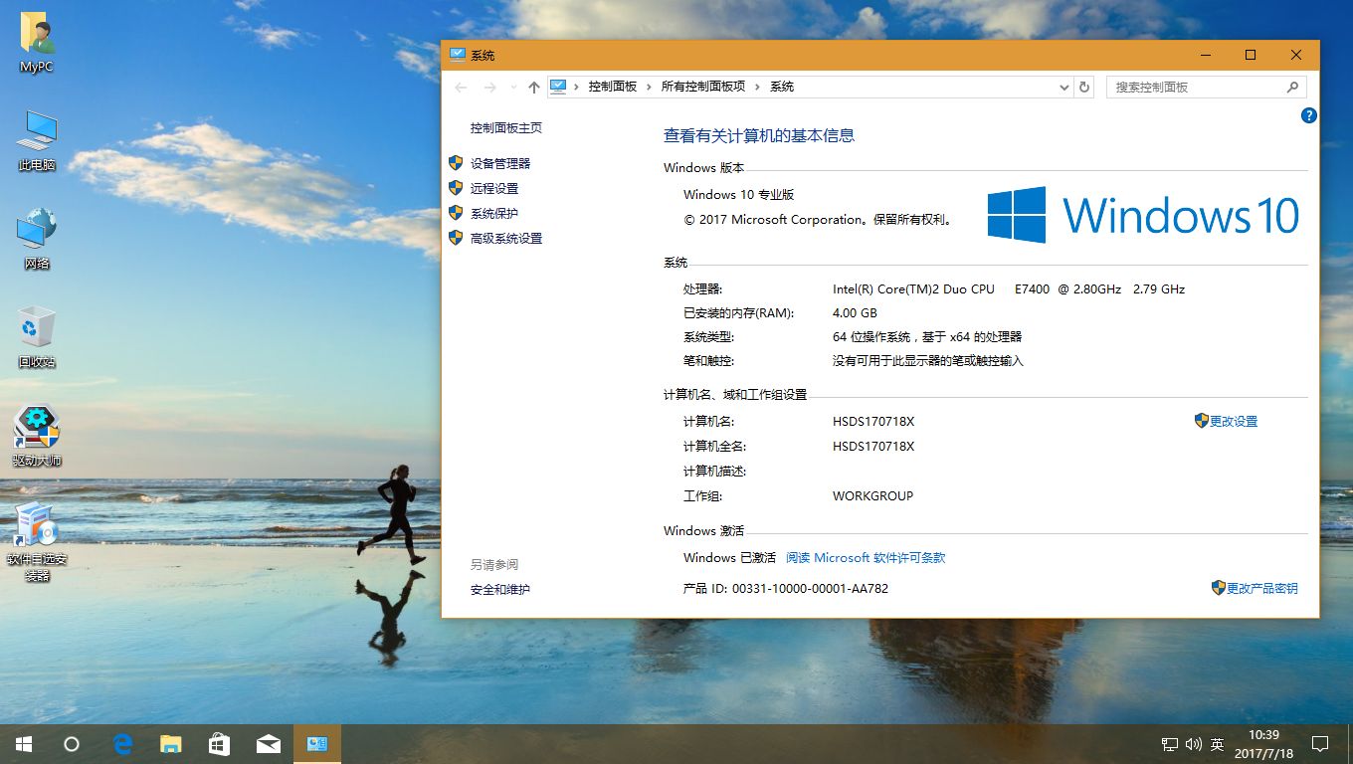Open the volume control in system tray
Viewport: 1353px width, 764px height.
coord(1192,743)
